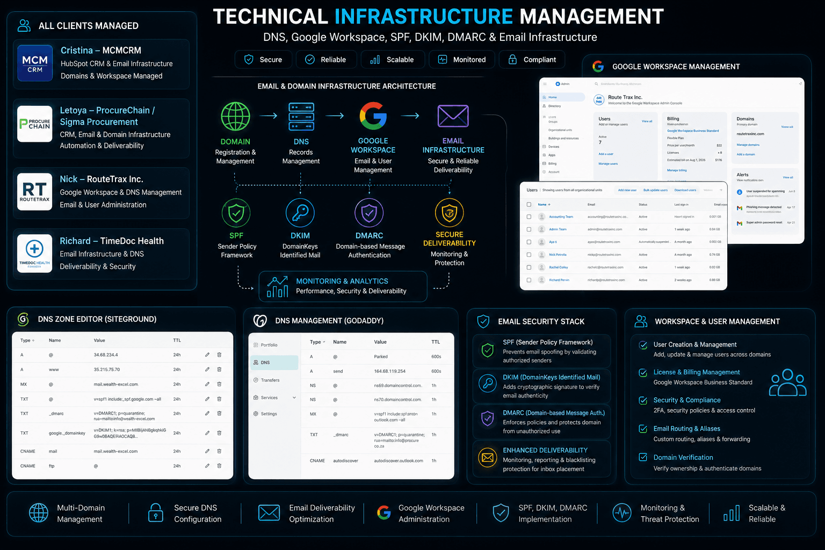
Task: Click the Manage users link in Users card
Action: pos(608,164)
